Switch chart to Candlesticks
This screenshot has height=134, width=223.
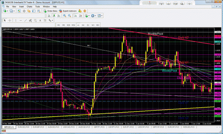[54, 16]
